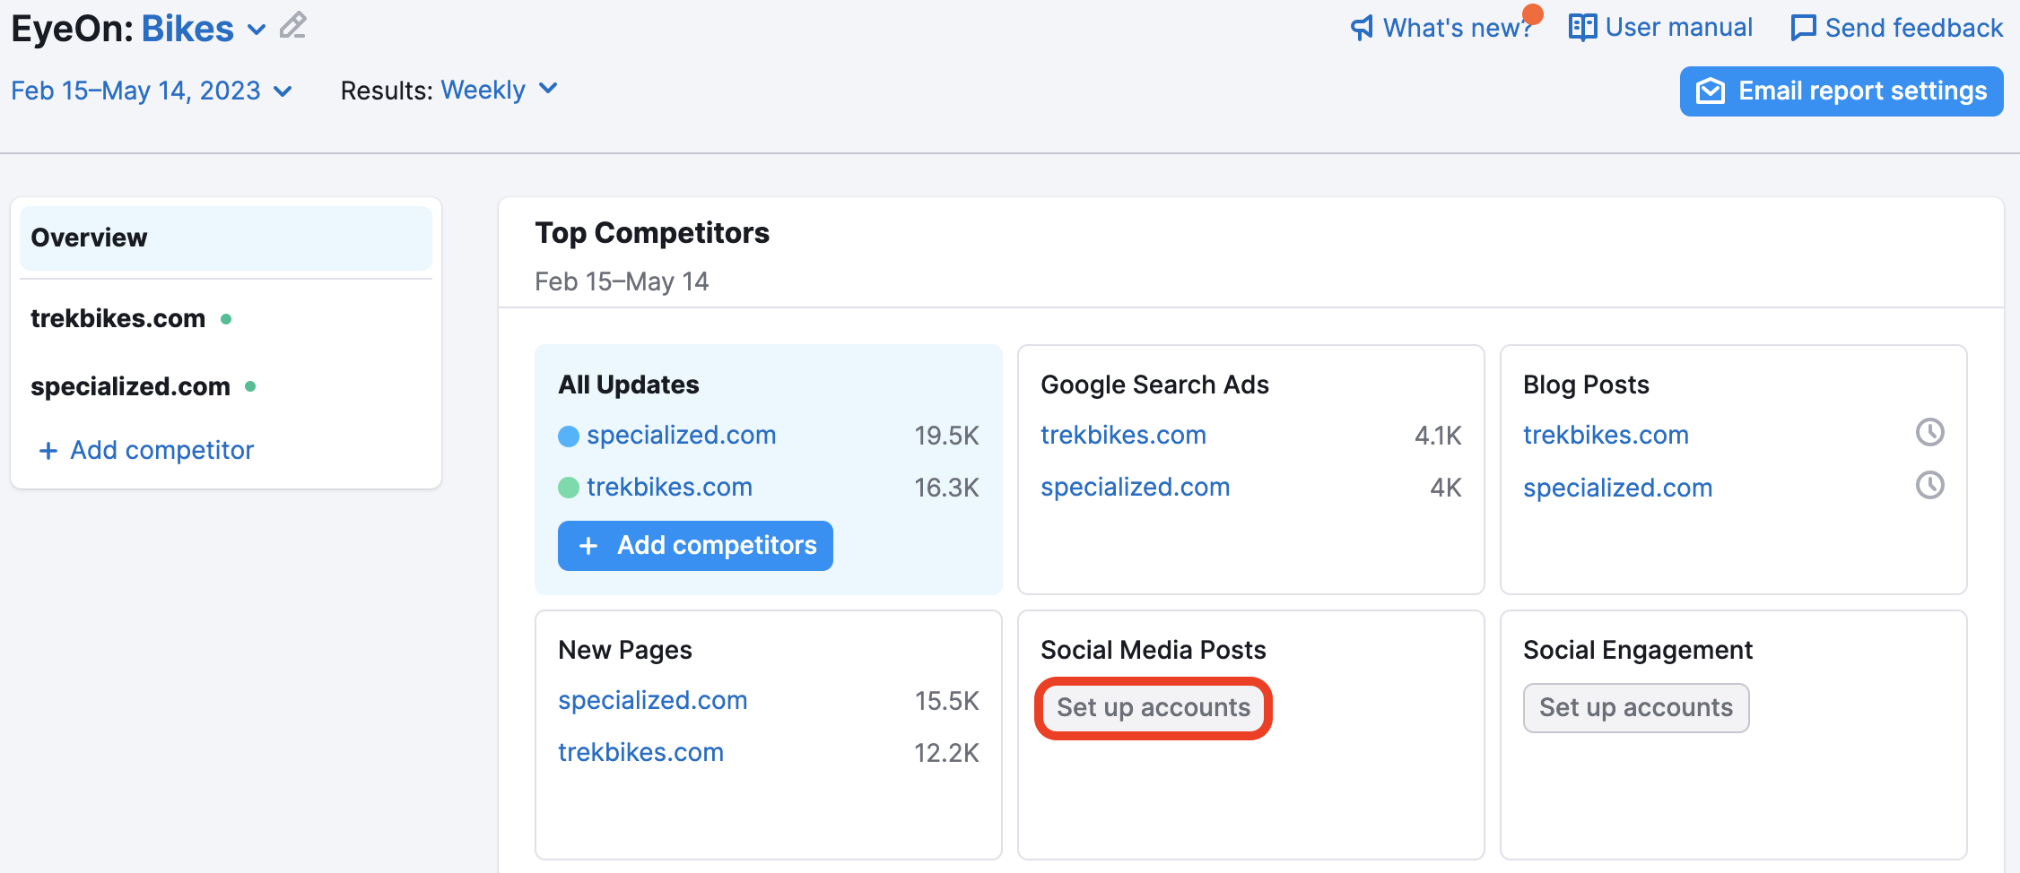Select specialized.com in the sidebar
Image resolution: width=2020 pixels, height=873 pixels.
click(x=130, y=386)
